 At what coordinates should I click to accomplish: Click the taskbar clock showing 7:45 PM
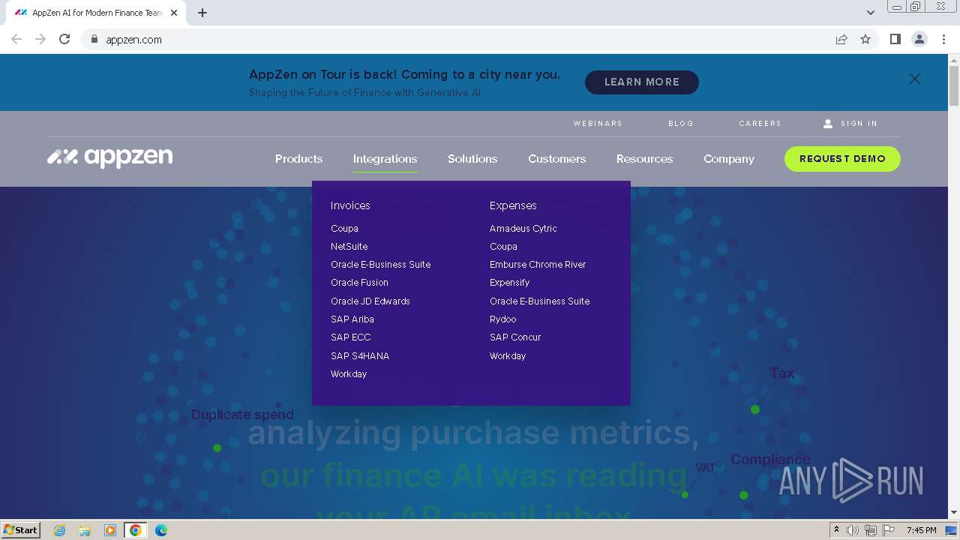tap(921, 530)
